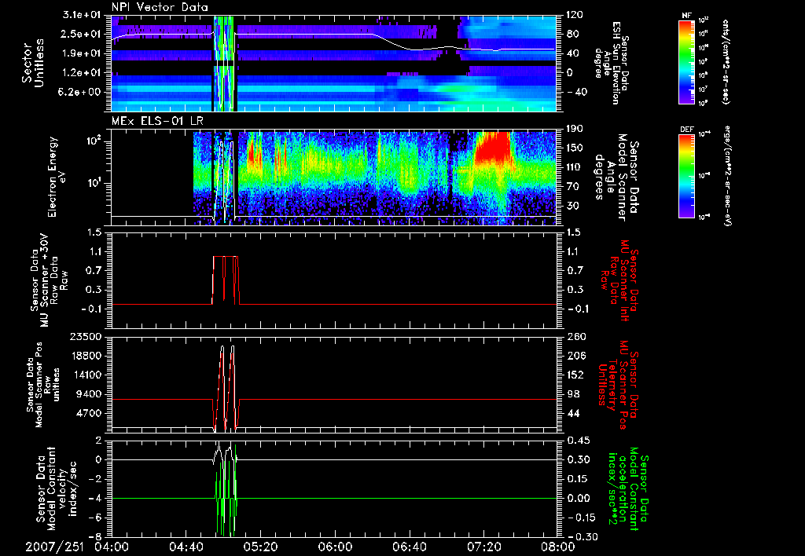805x556 pixels.
Task: Click the green acceleration spikes in the bottom panel
Action: click(226, 492)
